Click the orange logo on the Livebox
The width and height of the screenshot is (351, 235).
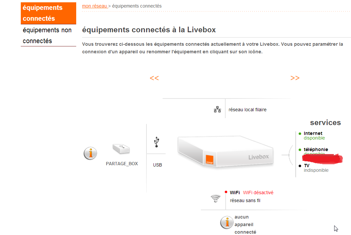209,160
